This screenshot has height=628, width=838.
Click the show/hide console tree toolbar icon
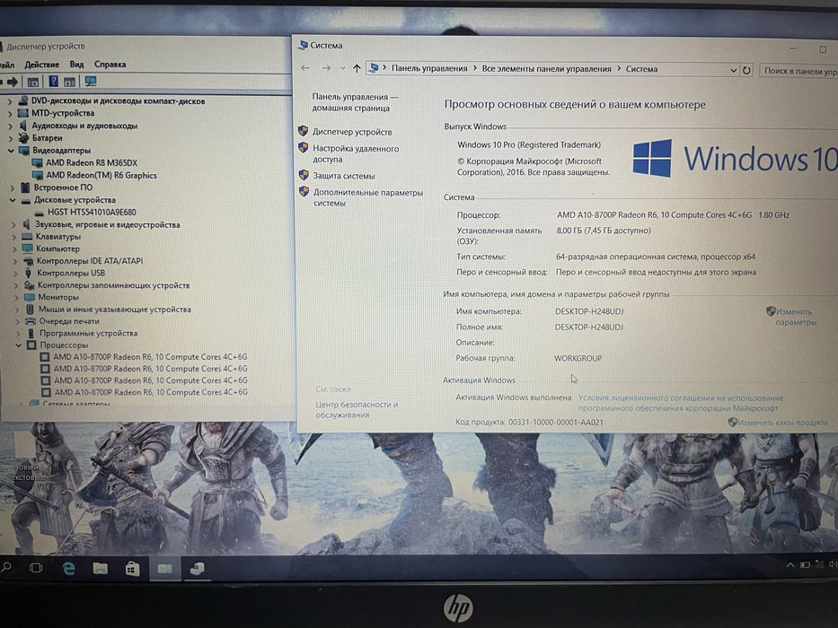[x=33, y=82]
